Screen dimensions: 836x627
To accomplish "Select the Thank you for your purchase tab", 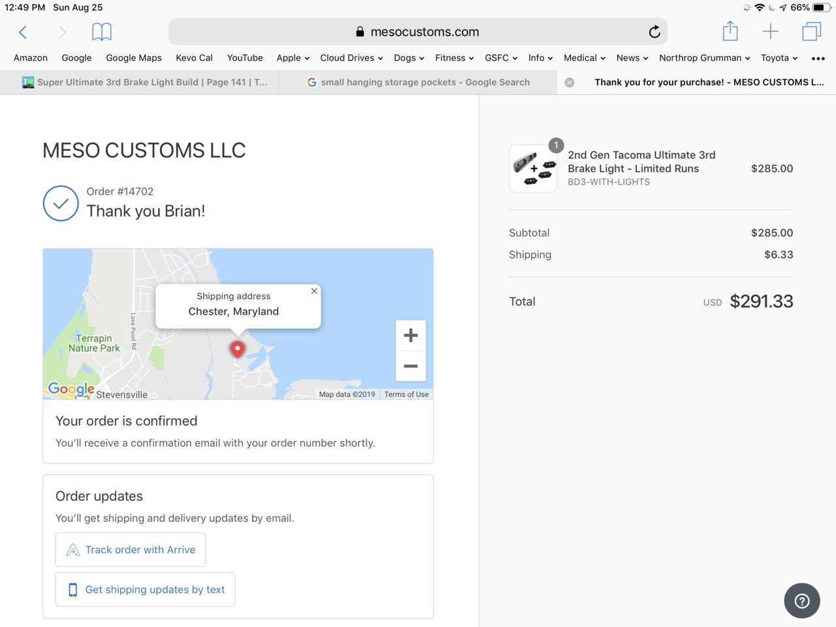I will [697, 82].
